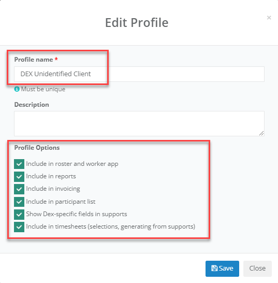278x283 pixels.
Task: Toggle Include in invoicing checkbox
Action: pyautogui.click(x=19, y=189)
